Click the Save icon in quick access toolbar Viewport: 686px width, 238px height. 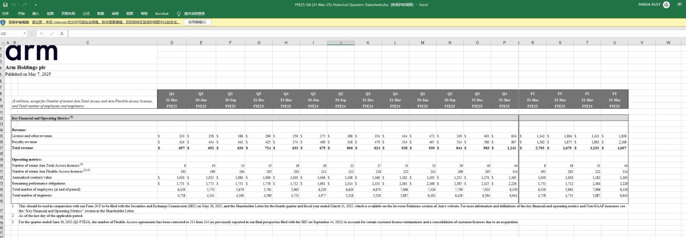coord(4,4)
